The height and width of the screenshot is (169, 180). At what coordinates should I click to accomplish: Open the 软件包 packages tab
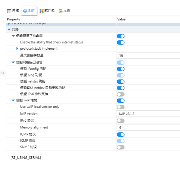pos(47,11)
